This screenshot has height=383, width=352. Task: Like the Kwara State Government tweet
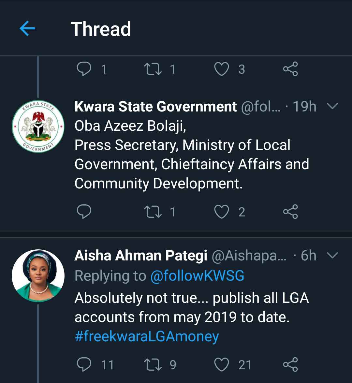[222, 212]
